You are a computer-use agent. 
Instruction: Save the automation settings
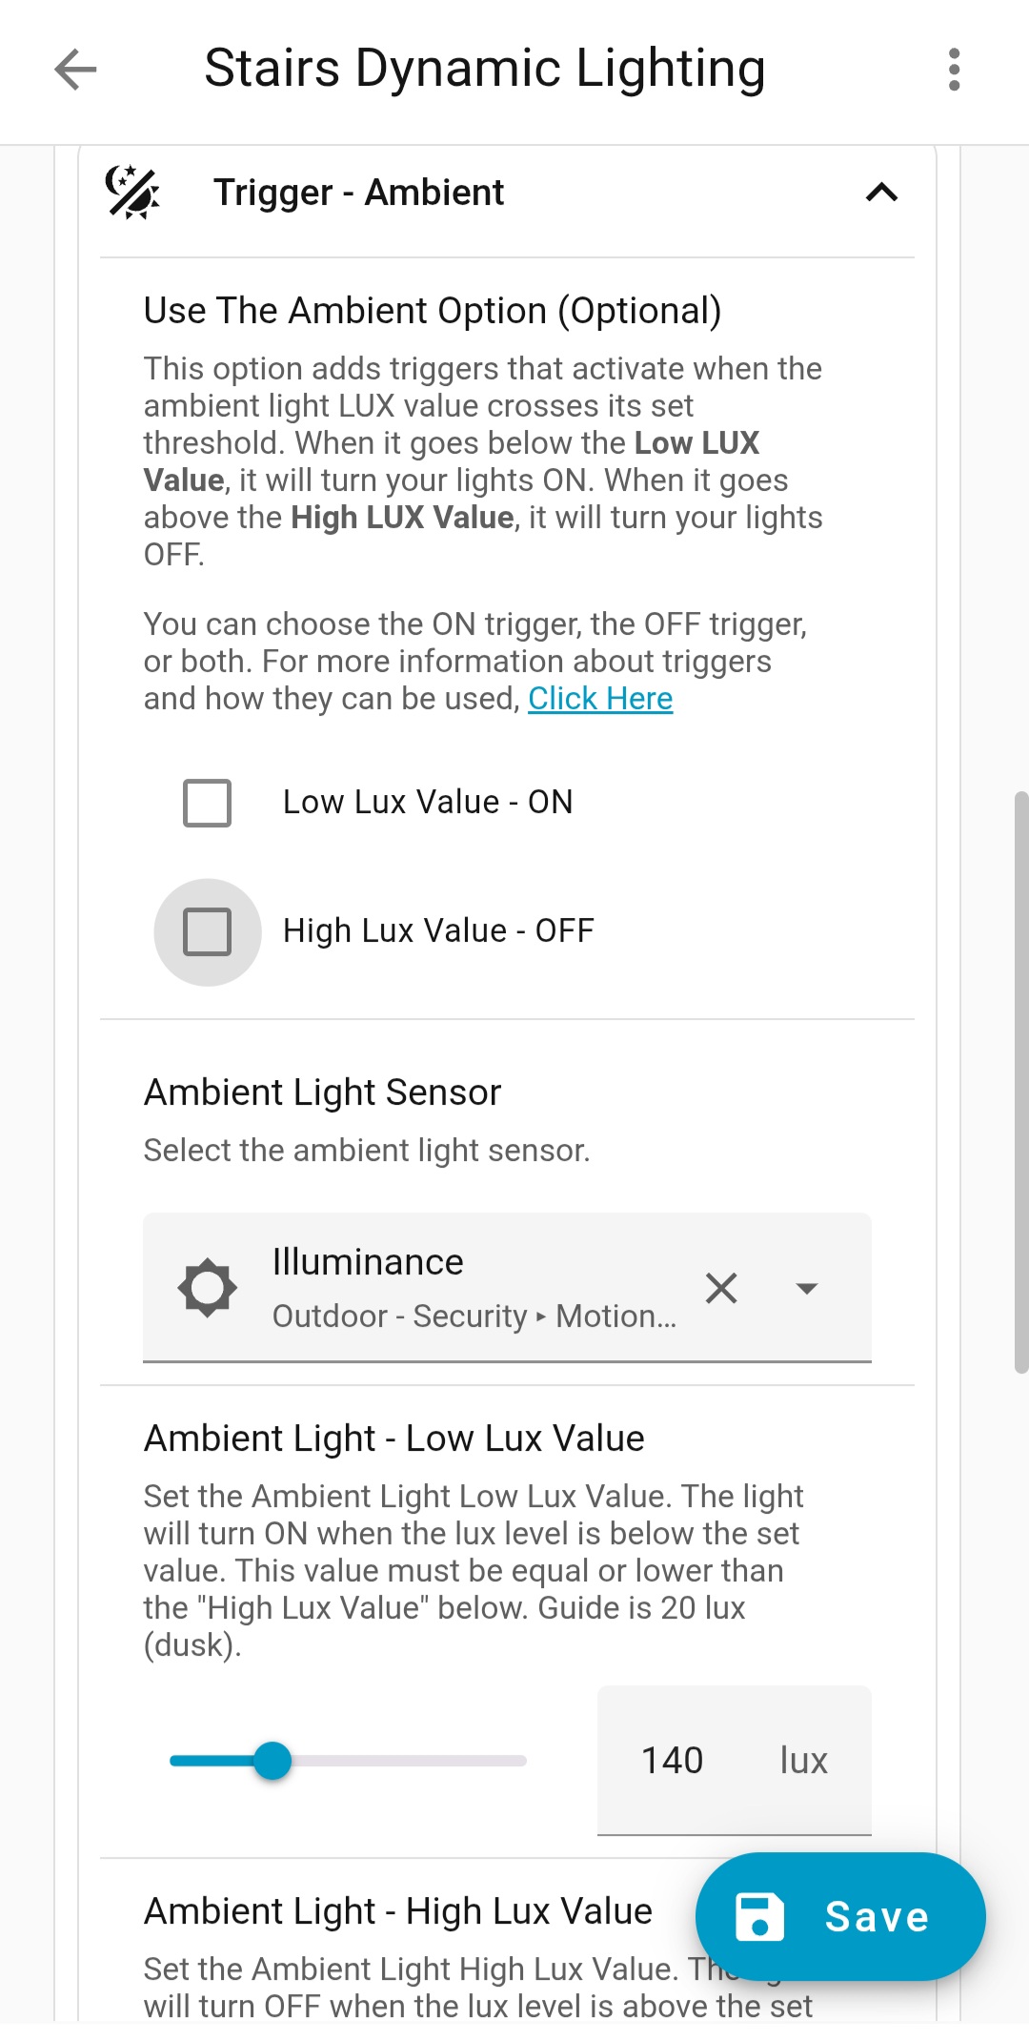tap(840, 1917)
